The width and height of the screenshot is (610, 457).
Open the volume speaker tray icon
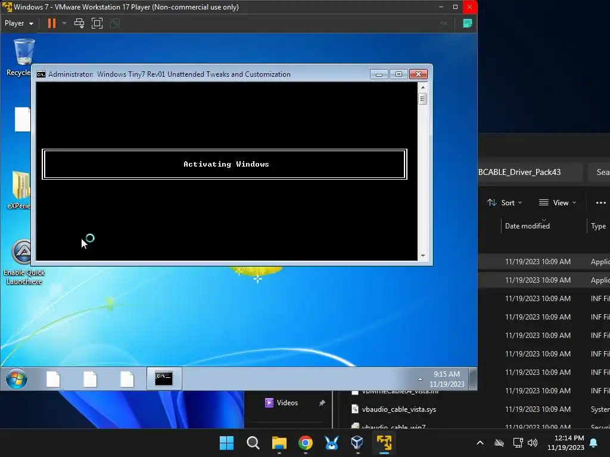coord(533,443)
